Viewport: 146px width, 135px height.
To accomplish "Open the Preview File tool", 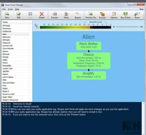I will tap(91, 15).
